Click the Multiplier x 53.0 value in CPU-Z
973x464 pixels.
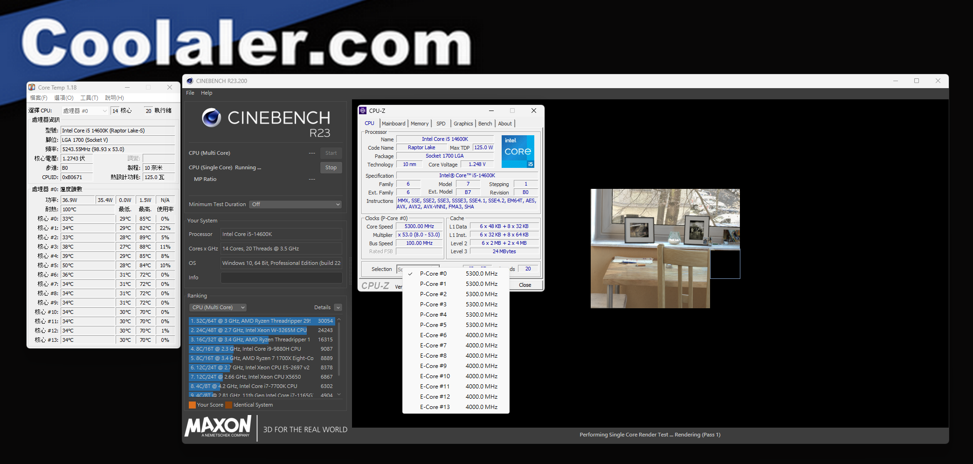[x=419, y=235]
